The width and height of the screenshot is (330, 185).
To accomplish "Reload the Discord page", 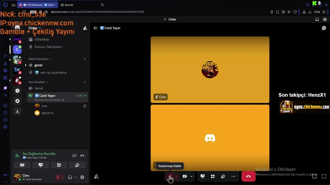I will click(x=24, y=12).
